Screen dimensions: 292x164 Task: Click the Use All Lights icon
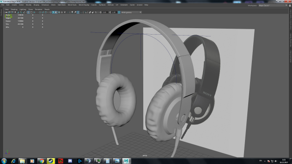coord(65,12)
